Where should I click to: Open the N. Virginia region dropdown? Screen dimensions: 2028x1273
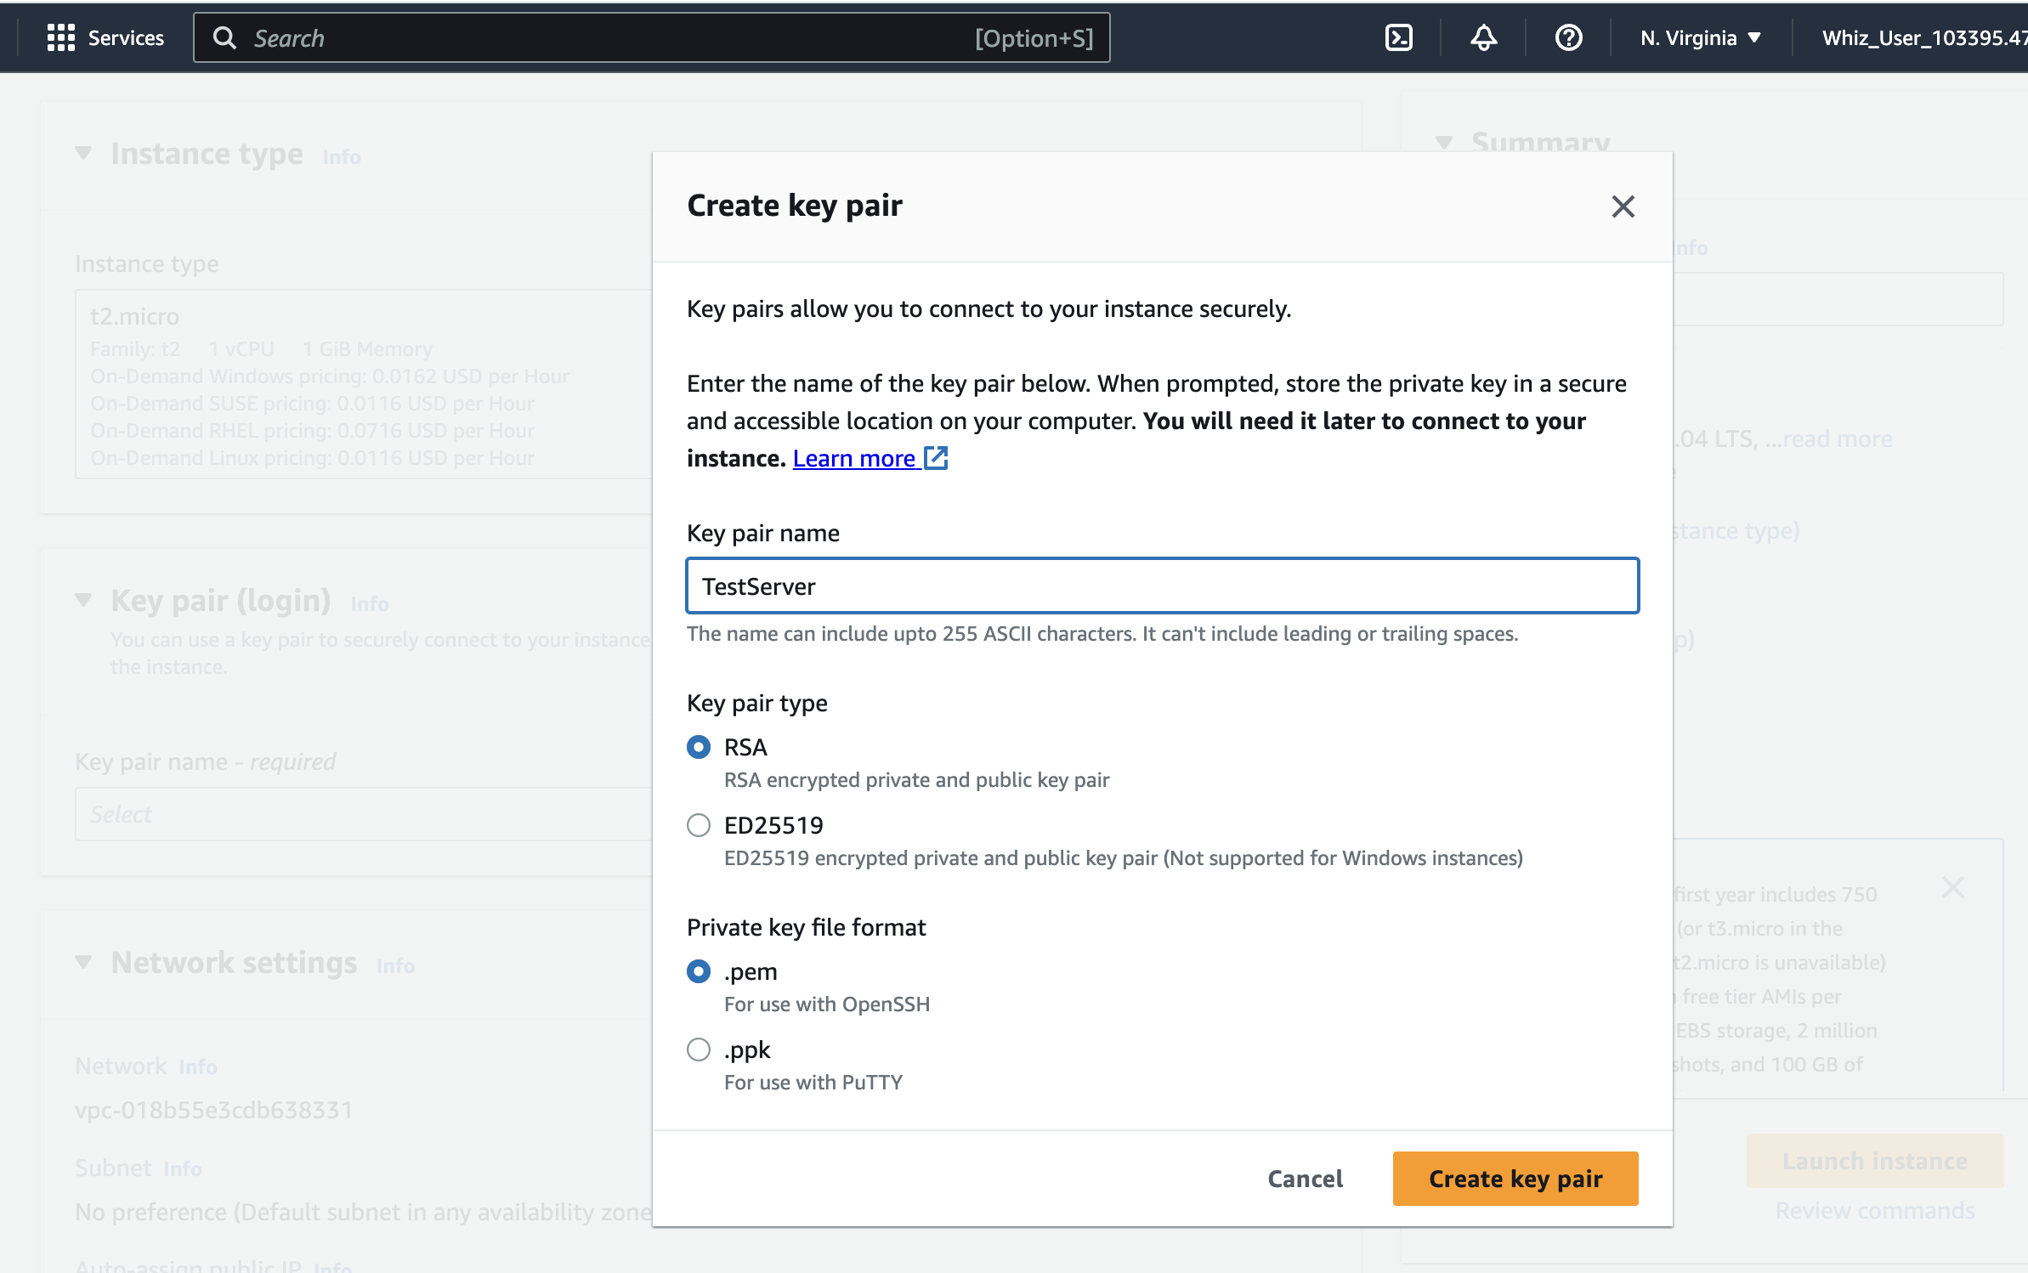(x=1700, y=37)
